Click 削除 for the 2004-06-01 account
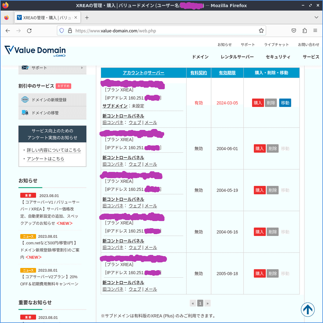This screenshot has width=323, height=323. click(273, 149)
